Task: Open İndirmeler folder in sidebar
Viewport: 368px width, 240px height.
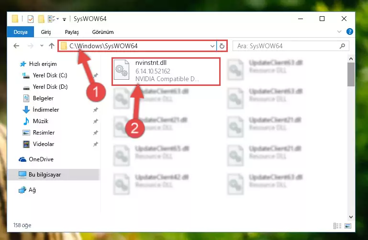Action: point(41,110)
